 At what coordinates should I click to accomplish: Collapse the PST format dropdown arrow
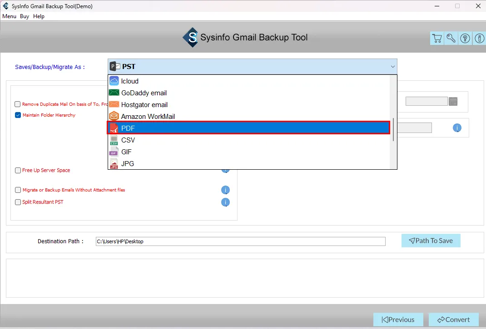(x=392, y=67)
